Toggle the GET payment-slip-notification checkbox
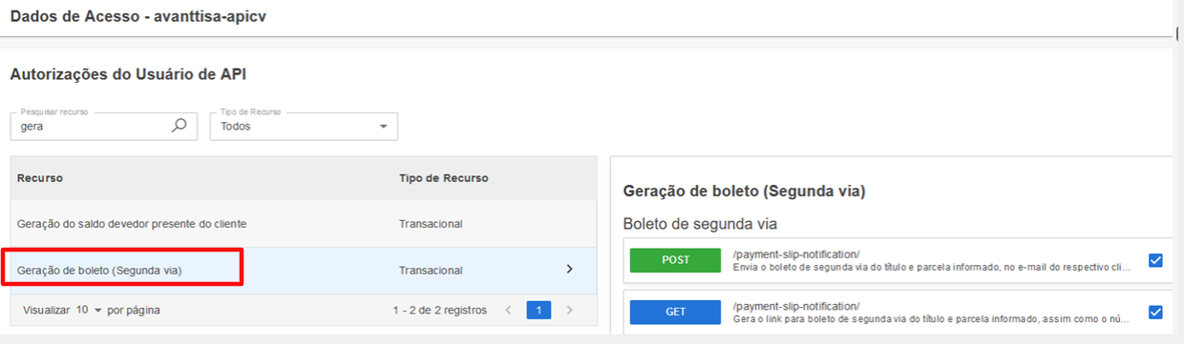1184x344 pixels. 1155,312
